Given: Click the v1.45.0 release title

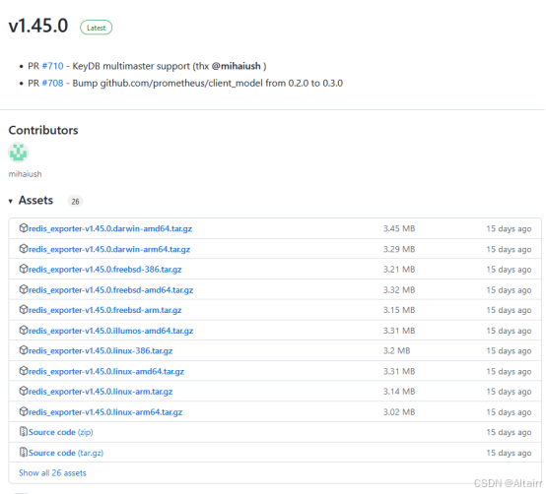Looking at the screenshot, I should (38, 26).
